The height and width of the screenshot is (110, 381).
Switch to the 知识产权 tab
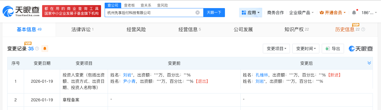(x=297, y=29)
